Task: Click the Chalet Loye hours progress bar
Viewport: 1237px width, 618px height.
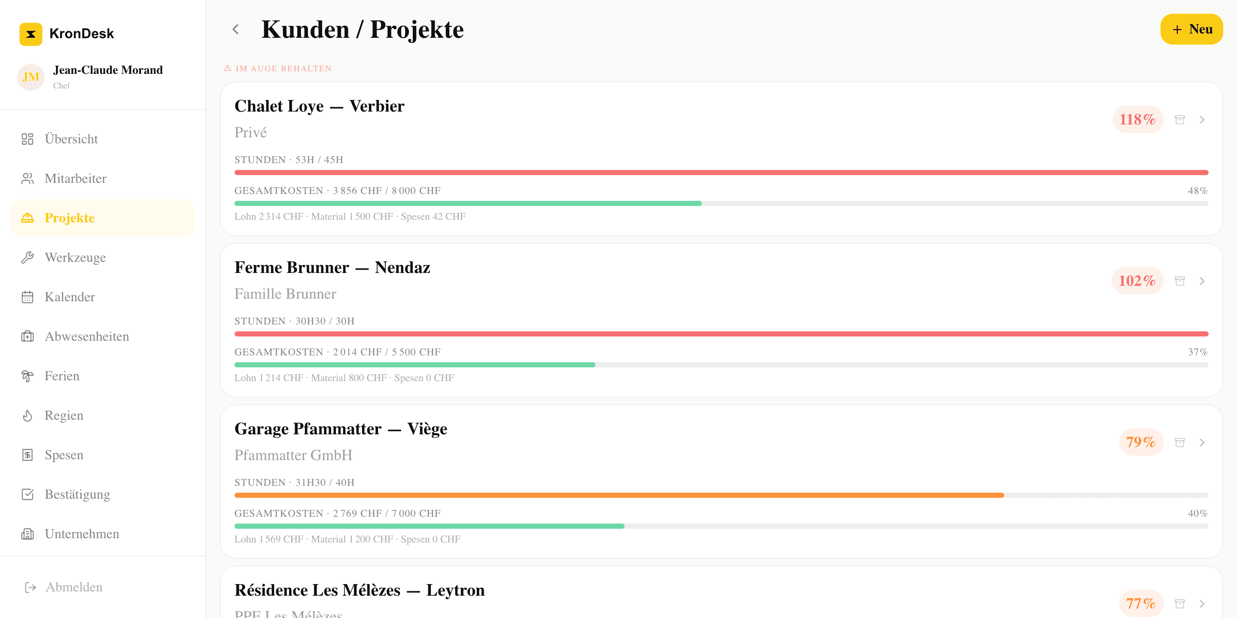Action: (x=721, y=172)
